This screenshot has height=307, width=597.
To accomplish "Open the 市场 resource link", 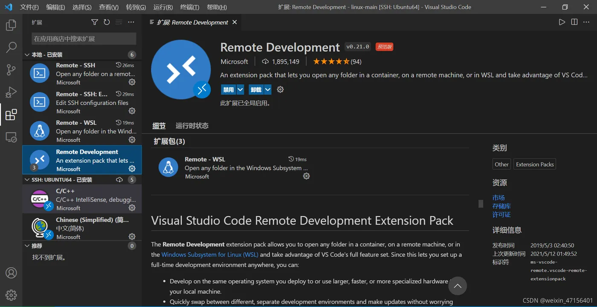I will click(498, 198).
